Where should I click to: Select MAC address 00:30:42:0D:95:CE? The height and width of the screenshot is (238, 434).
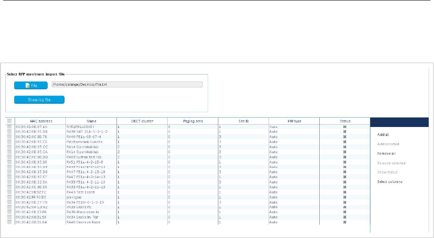31,142
